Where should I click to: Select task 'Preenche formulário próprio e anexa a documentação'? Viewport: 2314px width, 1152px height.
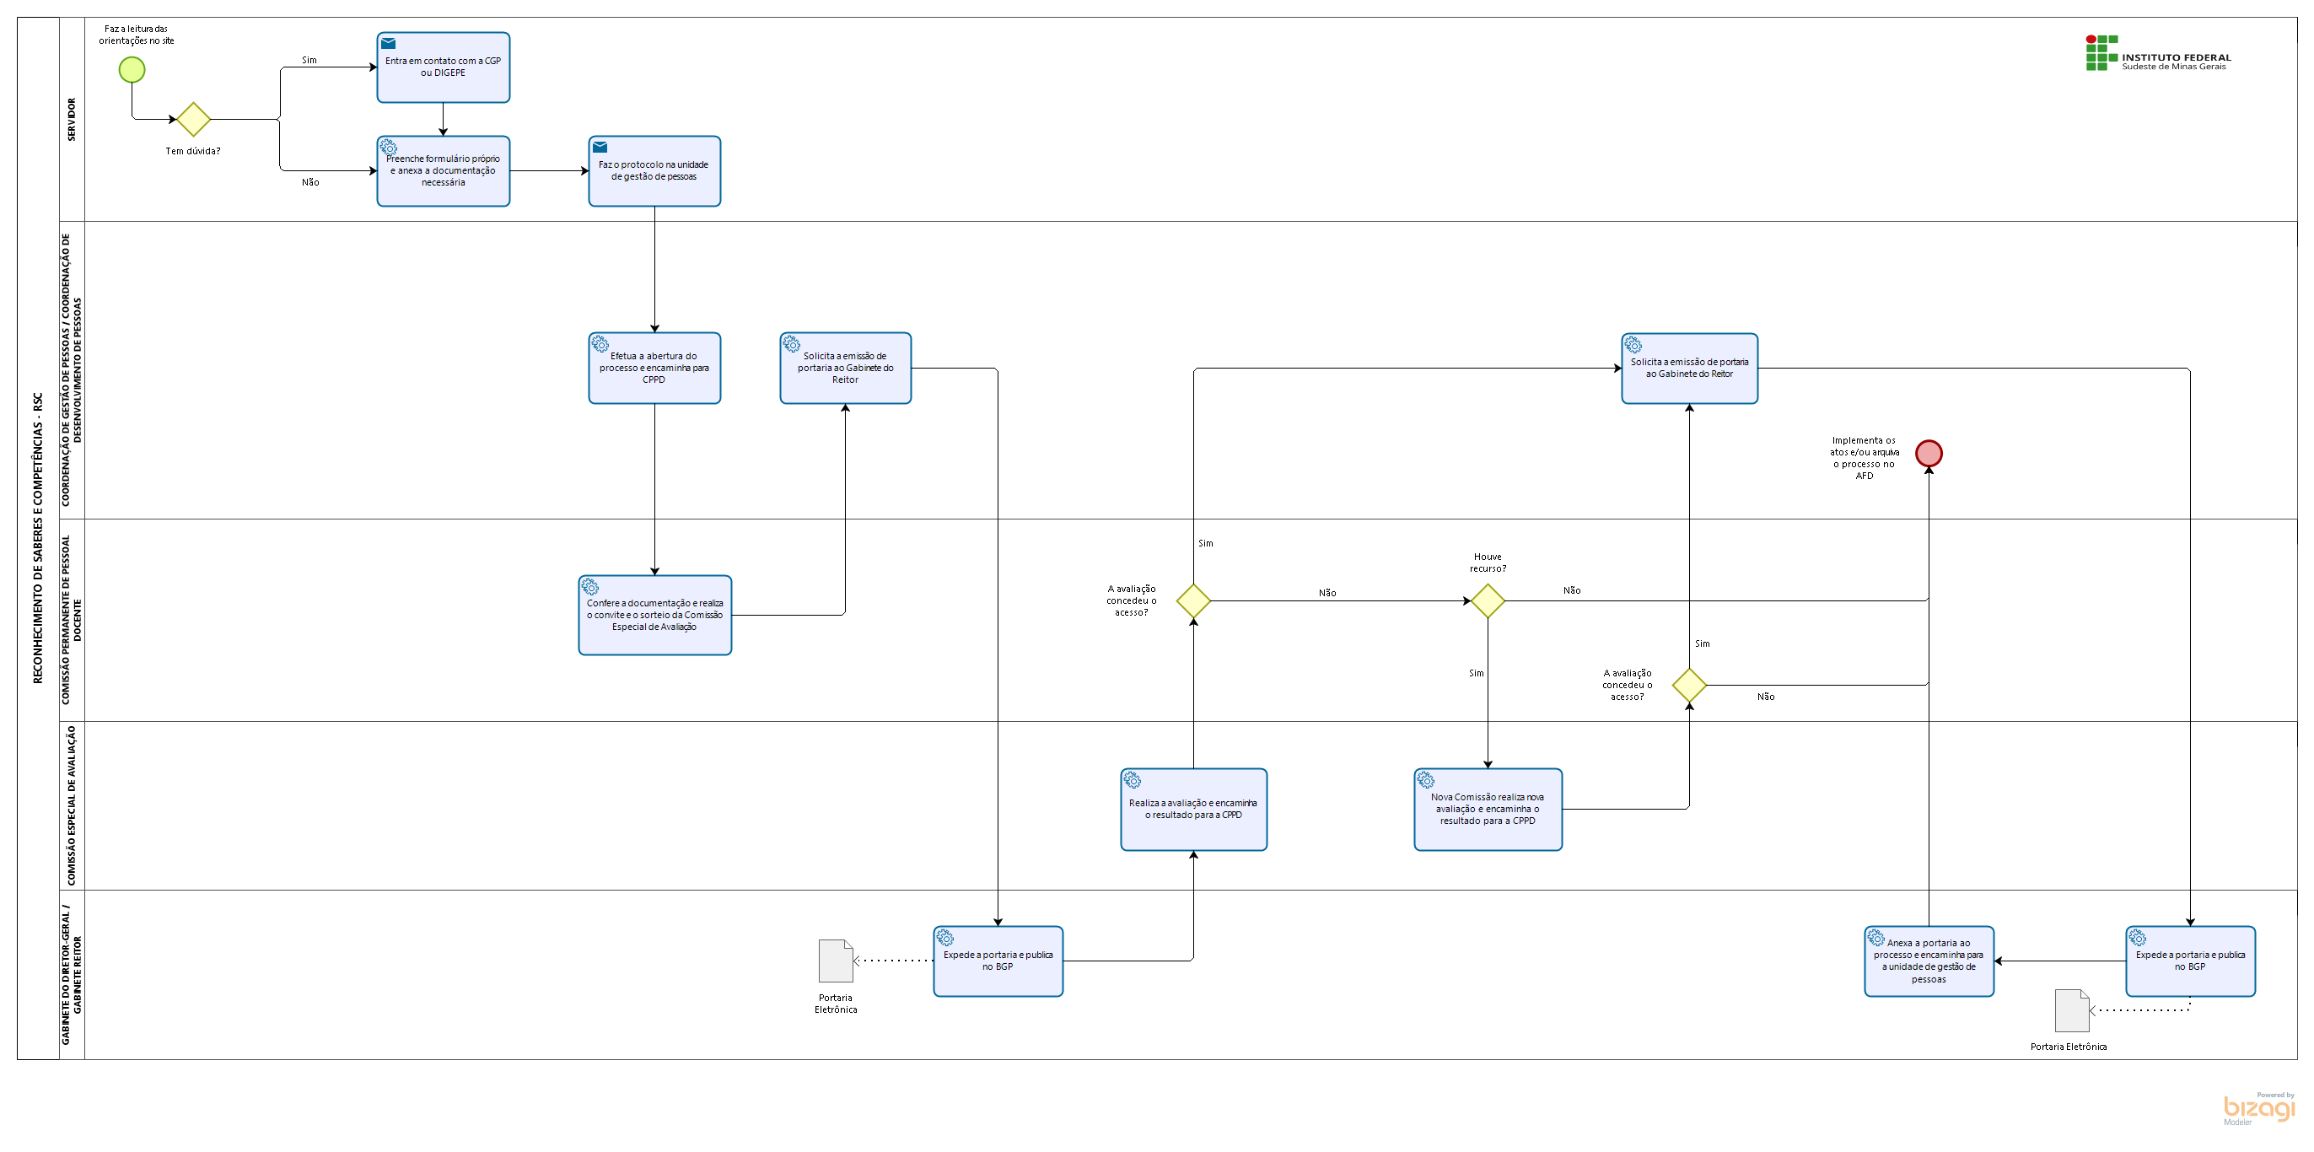[444, 170]
